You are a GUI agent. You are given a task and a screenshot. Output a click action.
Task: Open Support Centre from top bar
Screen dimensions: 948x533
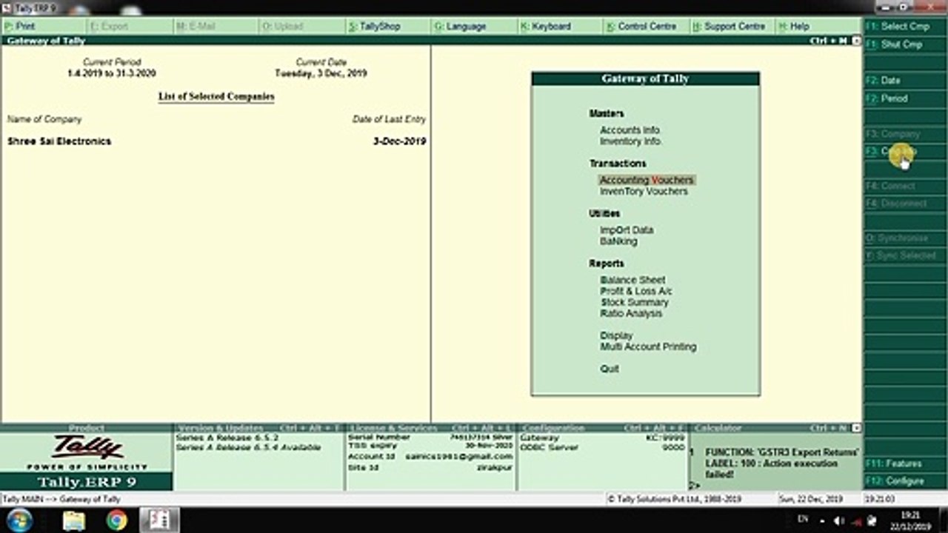click(732, 26)
